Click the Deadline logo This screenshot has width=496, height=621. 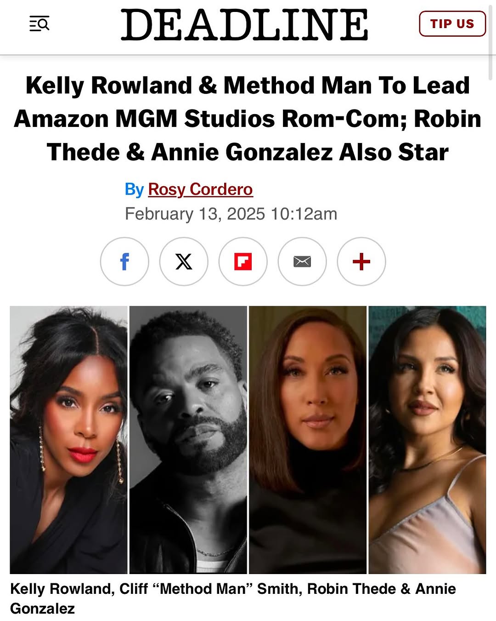[x=244, y=25]
